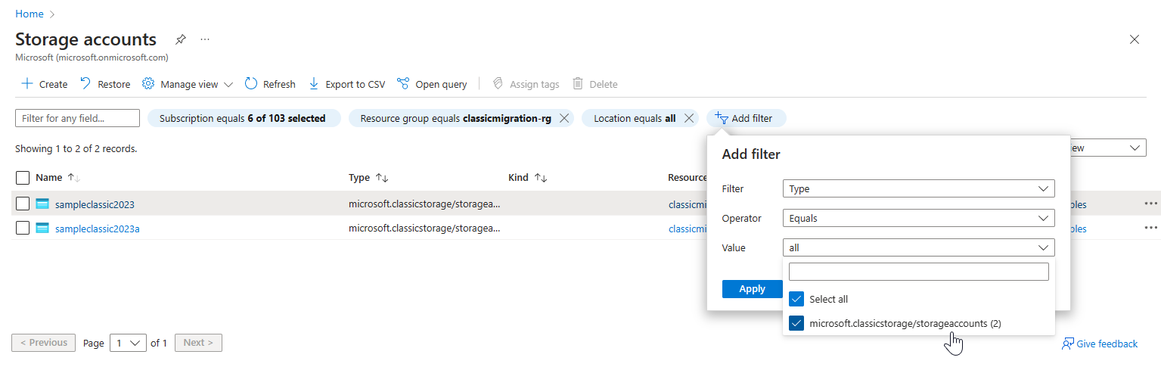Open the sampleclassic2023a storage account
The width and height of the screenshot is (1161, 367).
pyautogui.click(x=97, y=229)
